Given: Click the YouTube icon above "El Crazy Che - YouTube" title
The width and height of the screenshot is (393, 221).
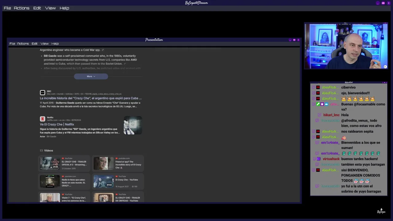Looking at the screenshot, I should coord(117,176).
